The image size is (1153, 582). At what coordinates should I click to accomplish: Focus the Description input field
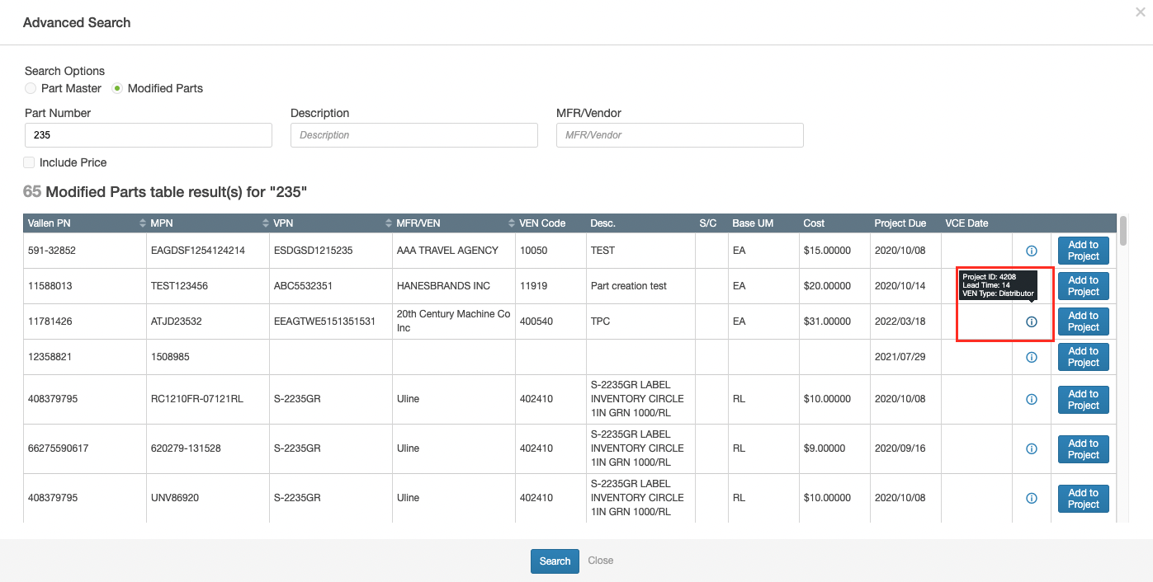413,135
